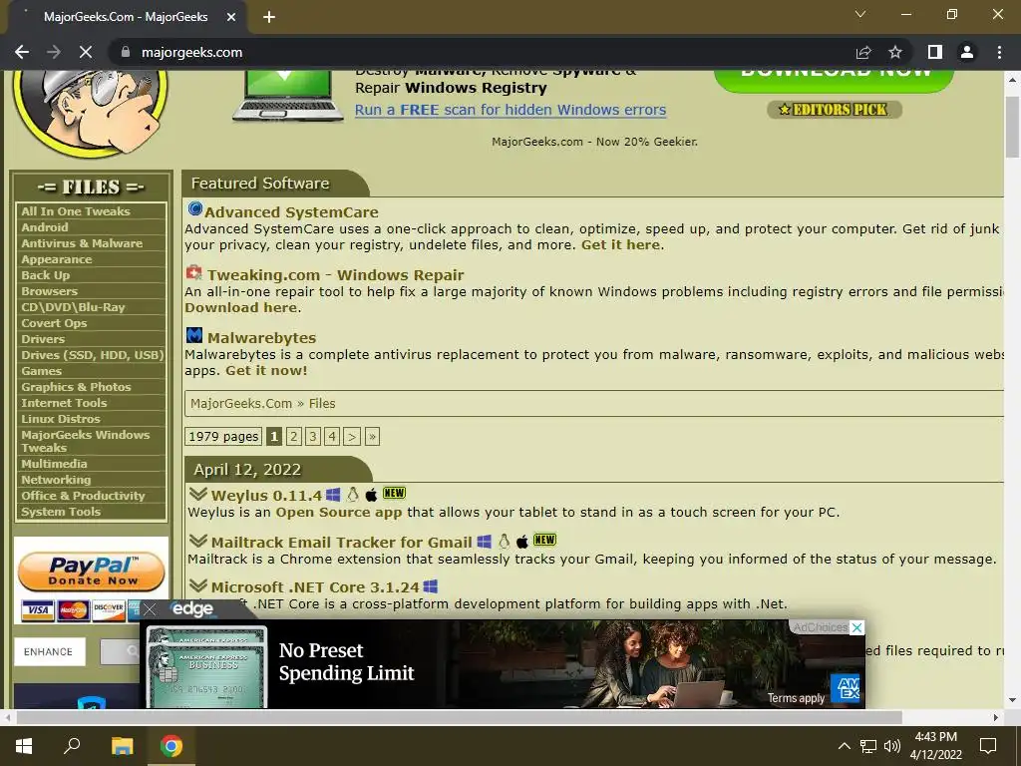This screenshot has height=766, width=1021.
Task: Close the MajorGeeks.Com tab
Action: pyautogui.click(x=231, y=17)
